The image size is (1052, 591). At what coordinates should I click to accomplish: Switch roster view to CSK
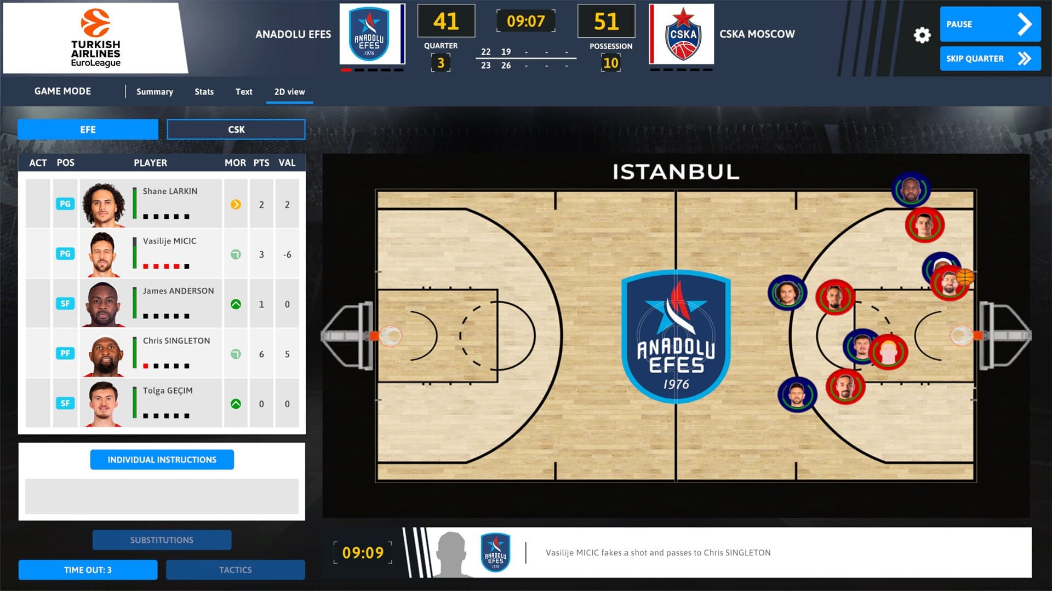pos(236,129)
